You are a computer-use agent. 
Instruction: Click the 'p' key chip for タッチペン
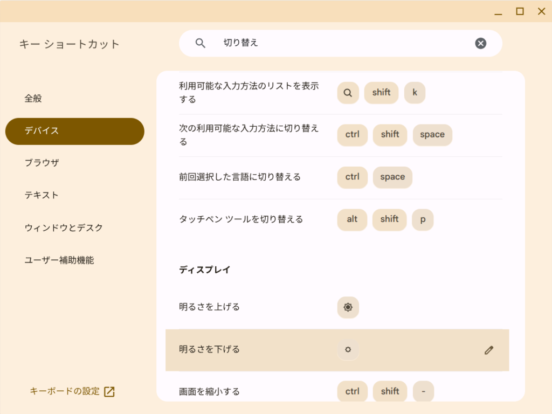(423, 219)
